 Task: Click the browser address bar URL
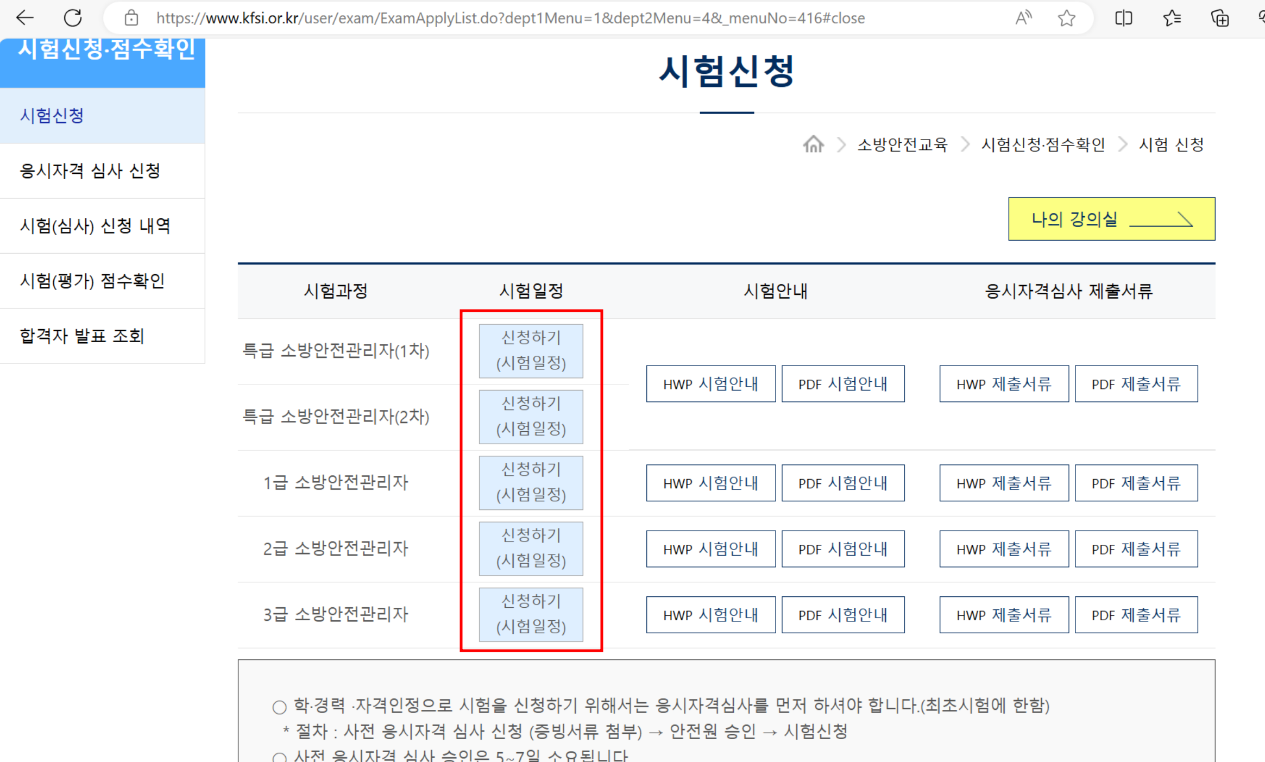tap(509, 18)
